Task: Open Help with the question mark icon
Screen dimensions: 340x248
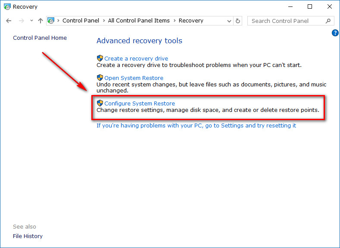Action: click(335, 33)
